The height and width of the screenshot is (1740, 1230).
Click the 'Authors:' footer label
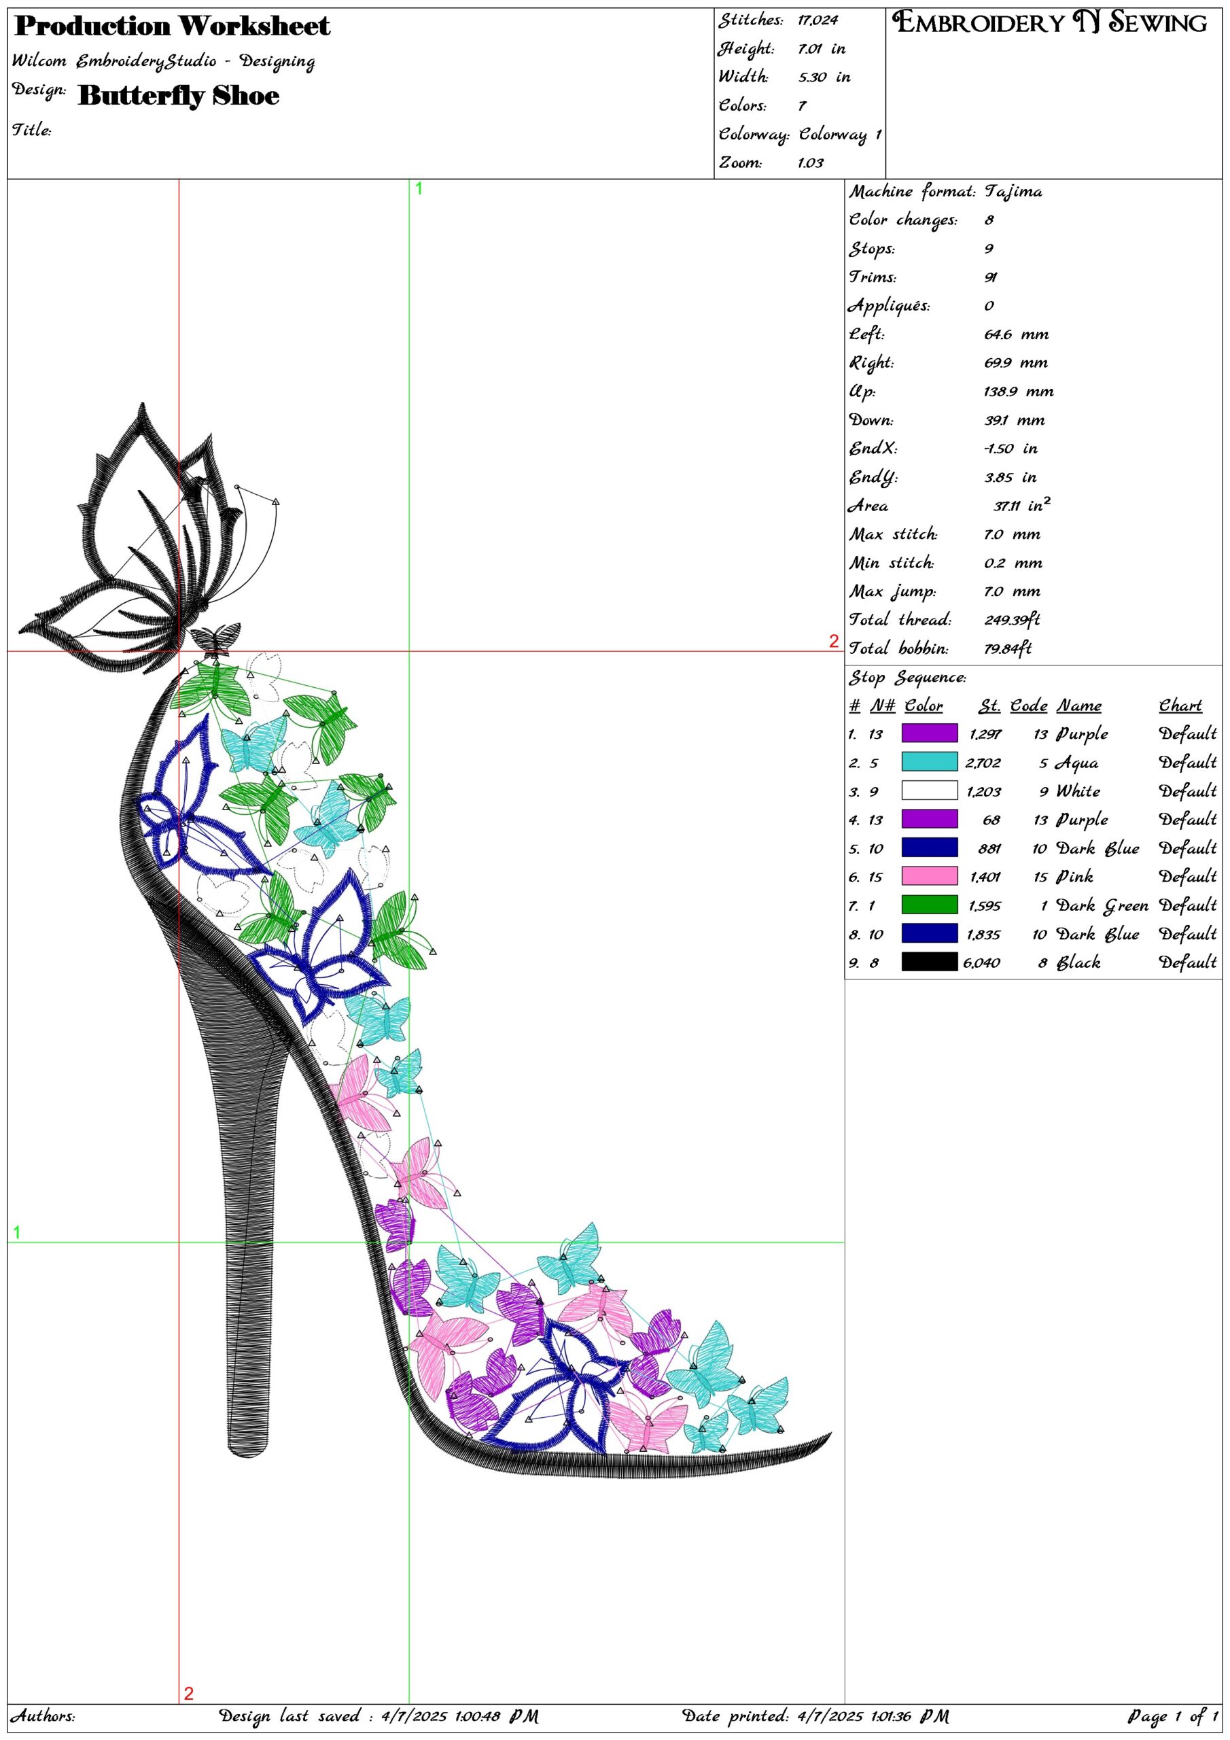coord(43,1716)
